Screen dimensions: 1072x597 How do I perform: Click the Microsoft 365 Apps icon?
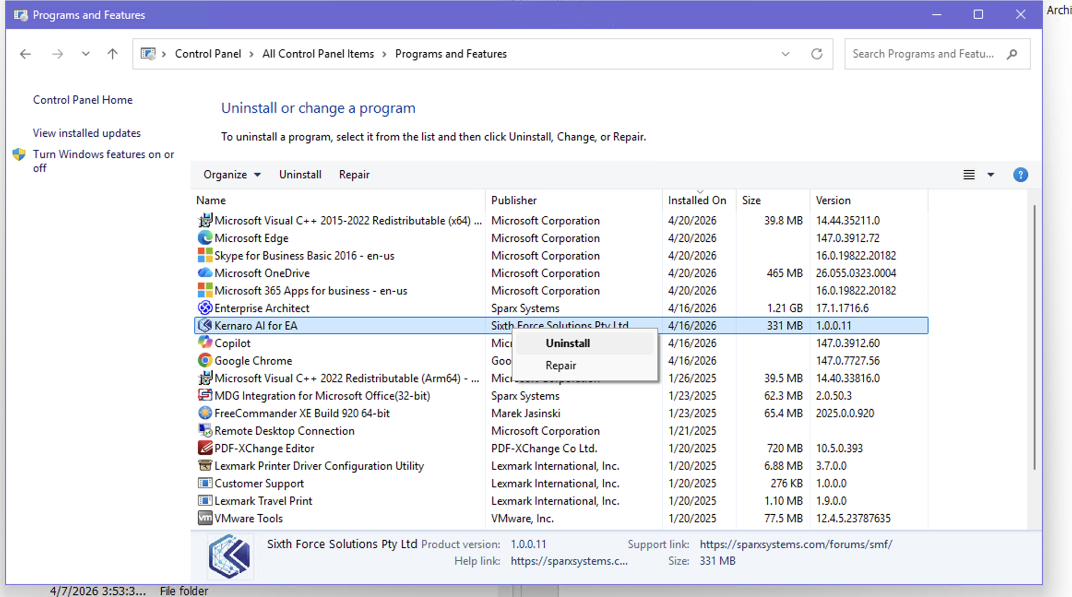coord(205,291)
